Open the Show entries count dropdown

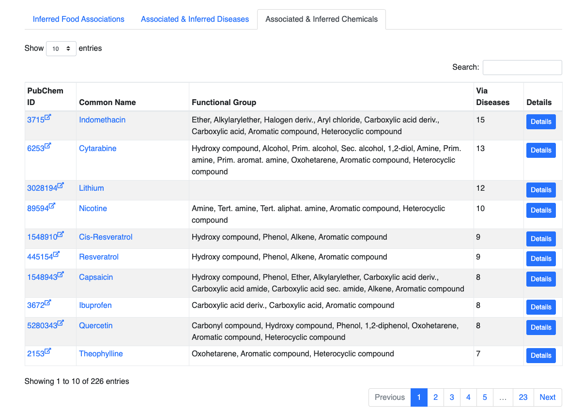tap(61, 48)
